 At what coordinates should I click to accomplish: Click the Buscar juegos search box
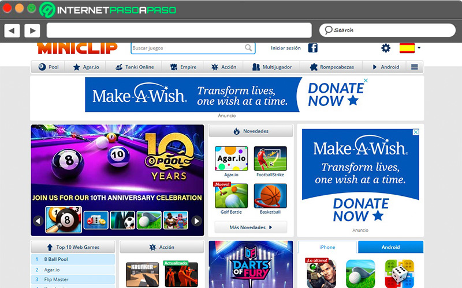click(193, 48)
